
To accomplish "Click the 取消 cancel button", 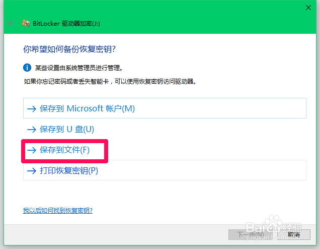I will 294,234.
